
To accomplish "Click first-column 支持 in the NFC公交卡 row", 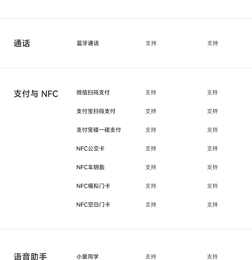I will (151, 149).
